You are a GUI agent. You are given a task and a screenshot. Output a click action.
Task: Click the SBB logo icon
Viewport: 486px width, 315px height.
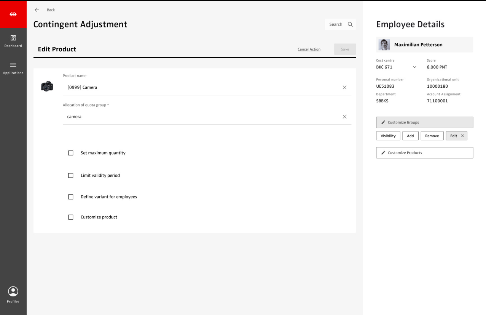pos(13,14)
